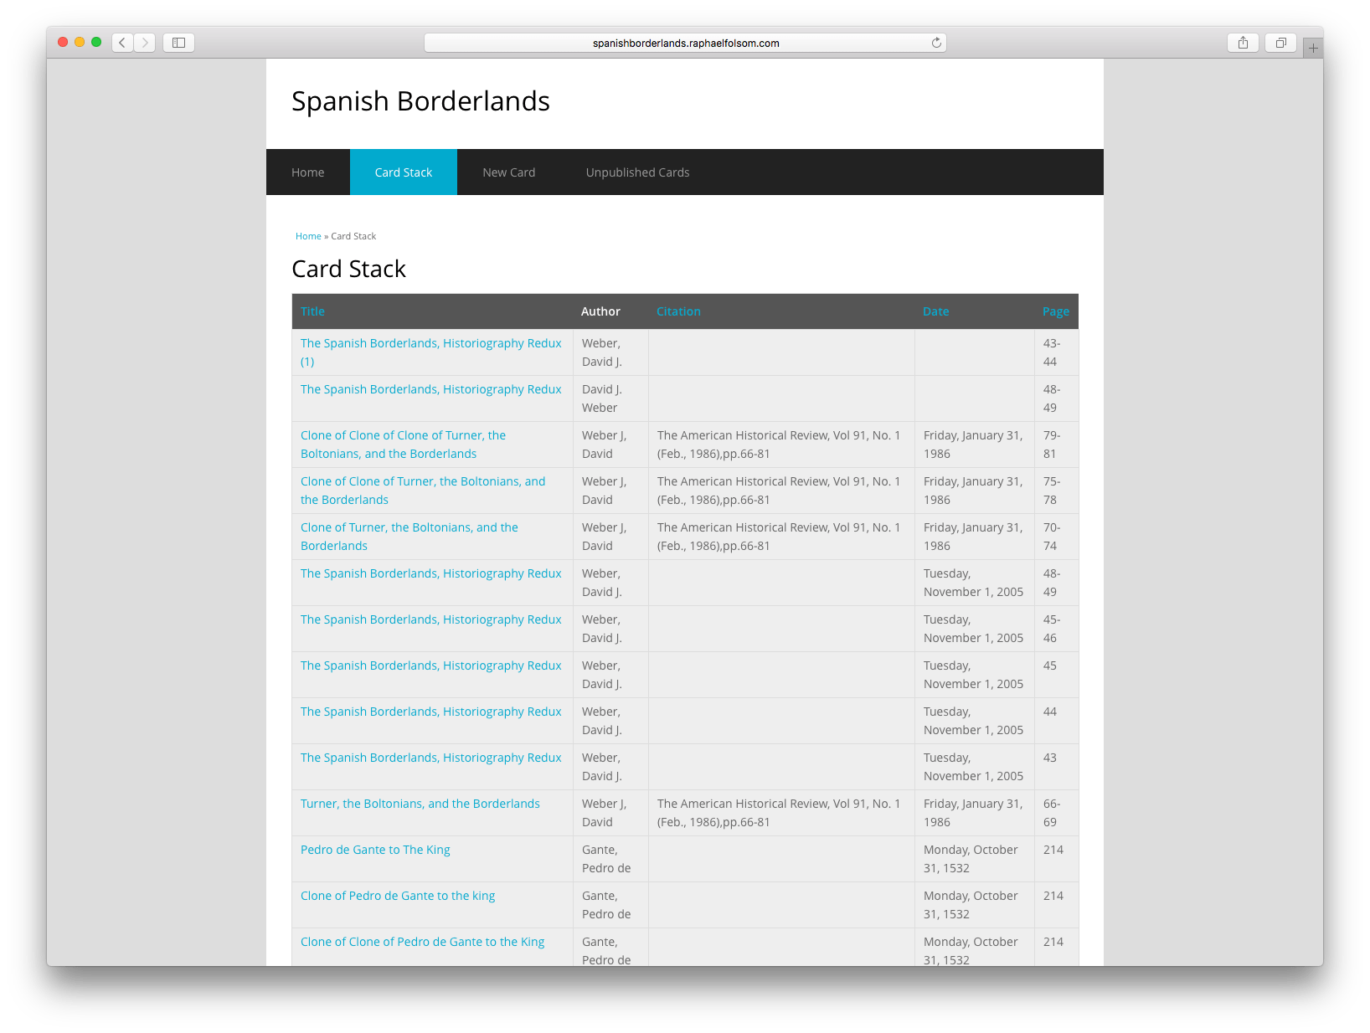Add a new tab with plus button
Screen dimensions: 1370x1033
(x=1313, y=49)
